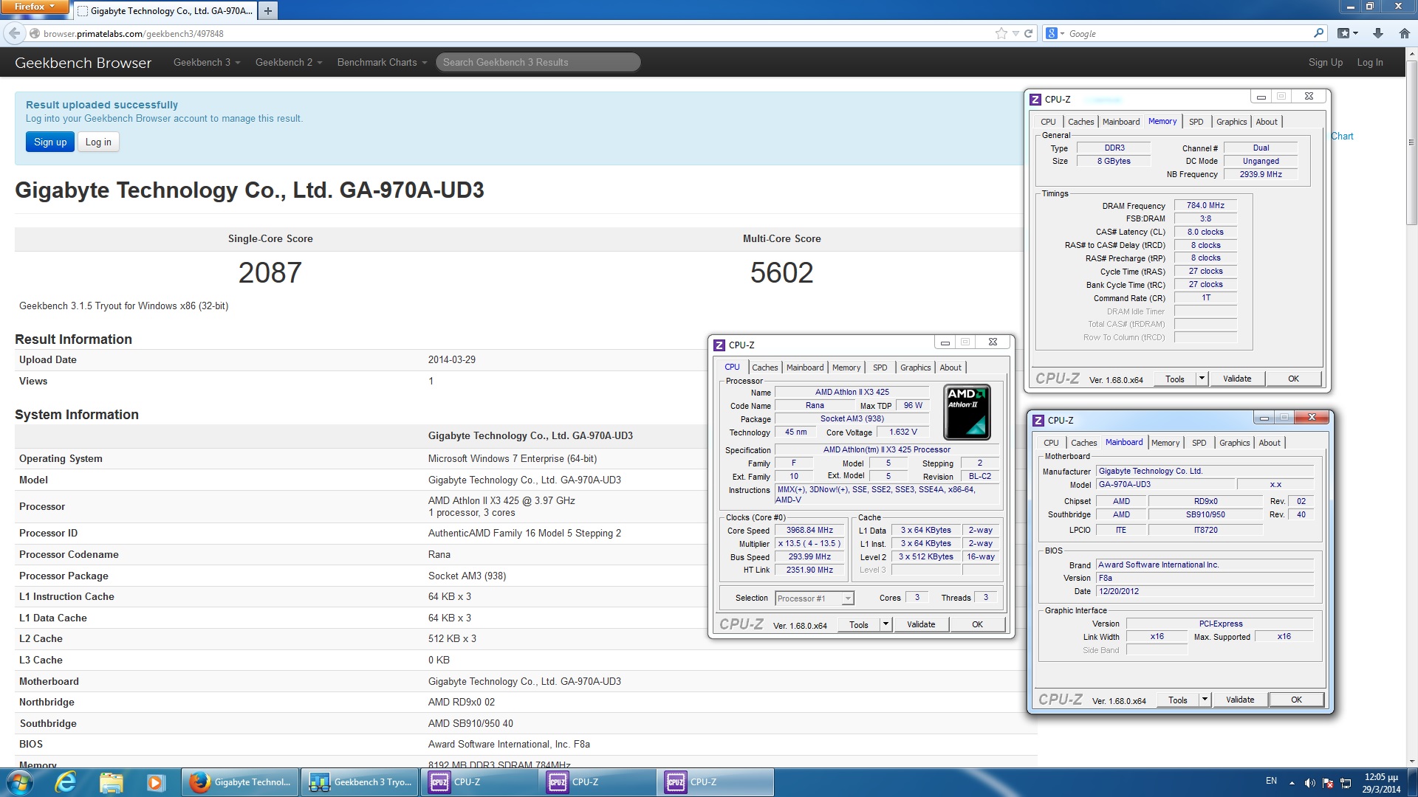Open Windows Media Player taskbar icon
The width and height of the screenshot is (1418, 797).
[x=155, y=782]
